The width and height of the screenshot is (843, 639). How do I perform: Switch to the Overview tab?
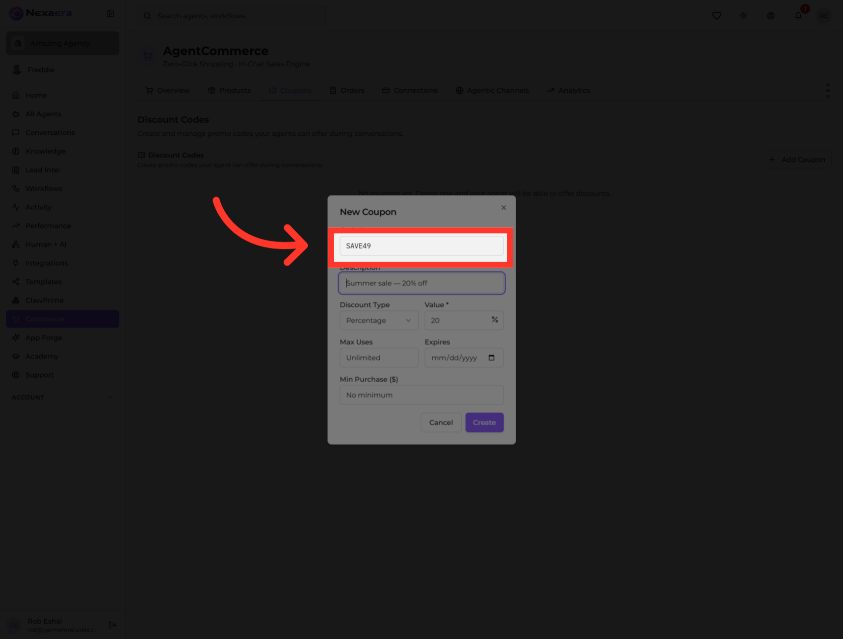click(x=168, y=90)
